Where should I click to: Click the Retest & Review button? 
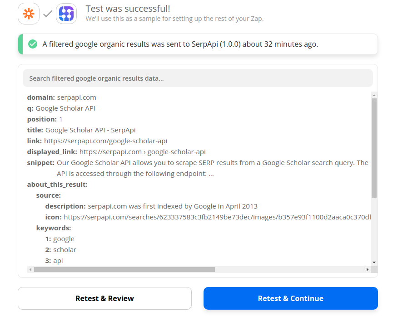(104, 298)
